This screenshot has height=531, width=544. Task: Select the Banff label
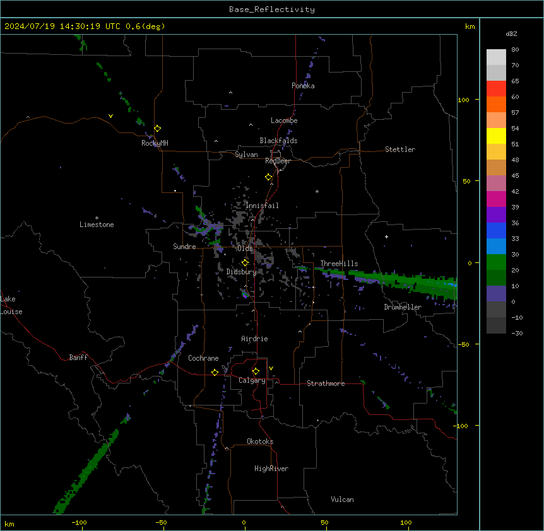coord(78,358)
